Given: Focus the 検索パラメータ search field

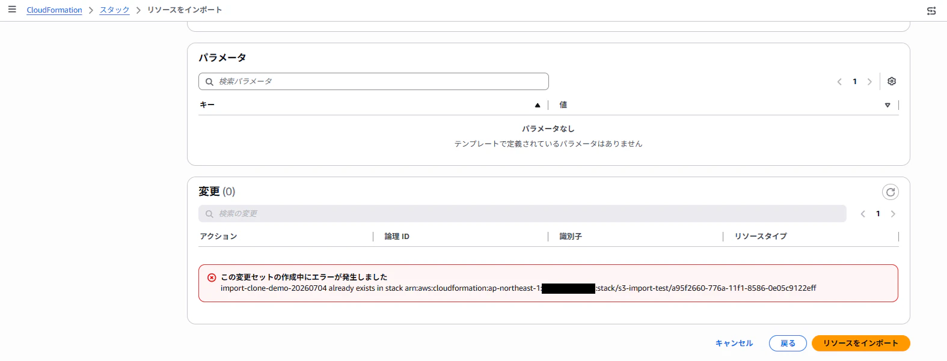Looking at the screenshot, I should [x=373, y=81].
